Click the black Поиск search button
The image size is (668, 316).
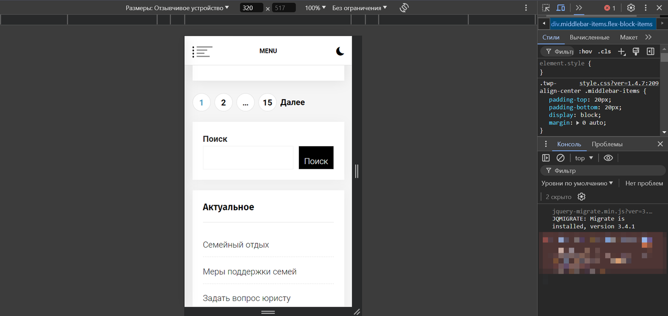316,157
